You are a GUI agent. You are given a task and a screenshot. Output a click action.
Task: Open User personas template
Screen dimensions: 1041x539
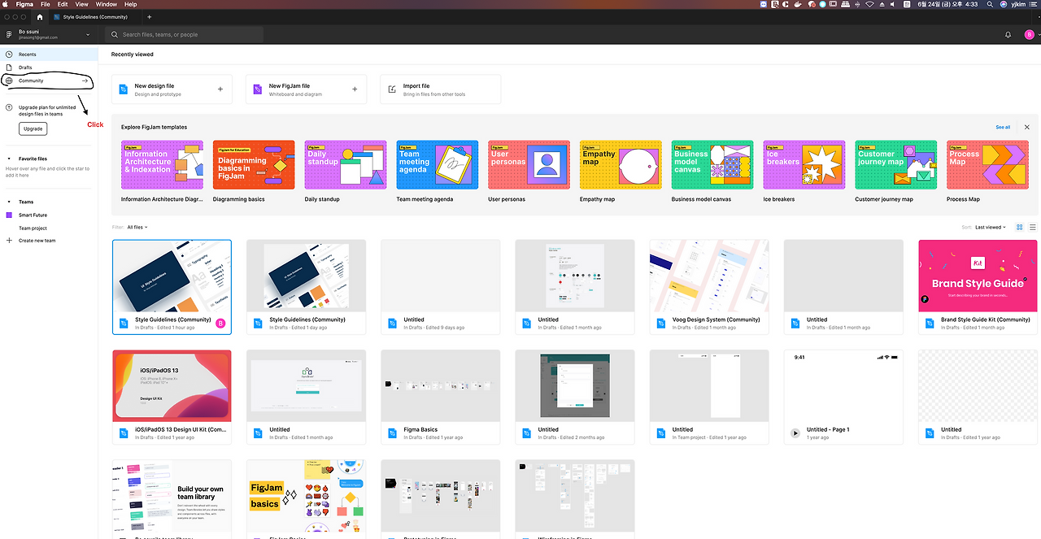[x=529, y=172]
